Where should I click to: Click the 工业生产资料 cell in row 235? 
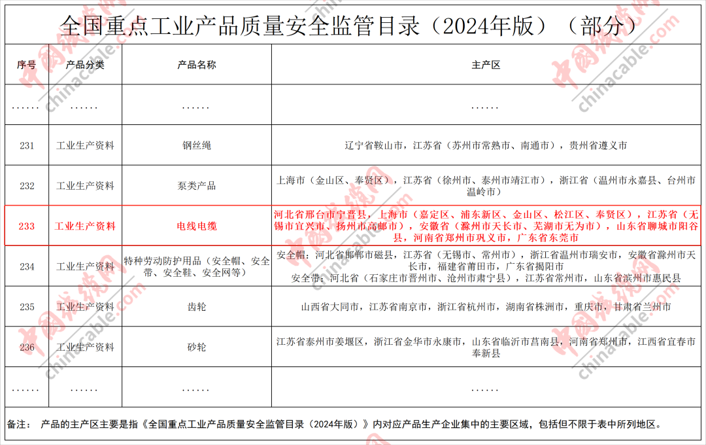point(85,307)
